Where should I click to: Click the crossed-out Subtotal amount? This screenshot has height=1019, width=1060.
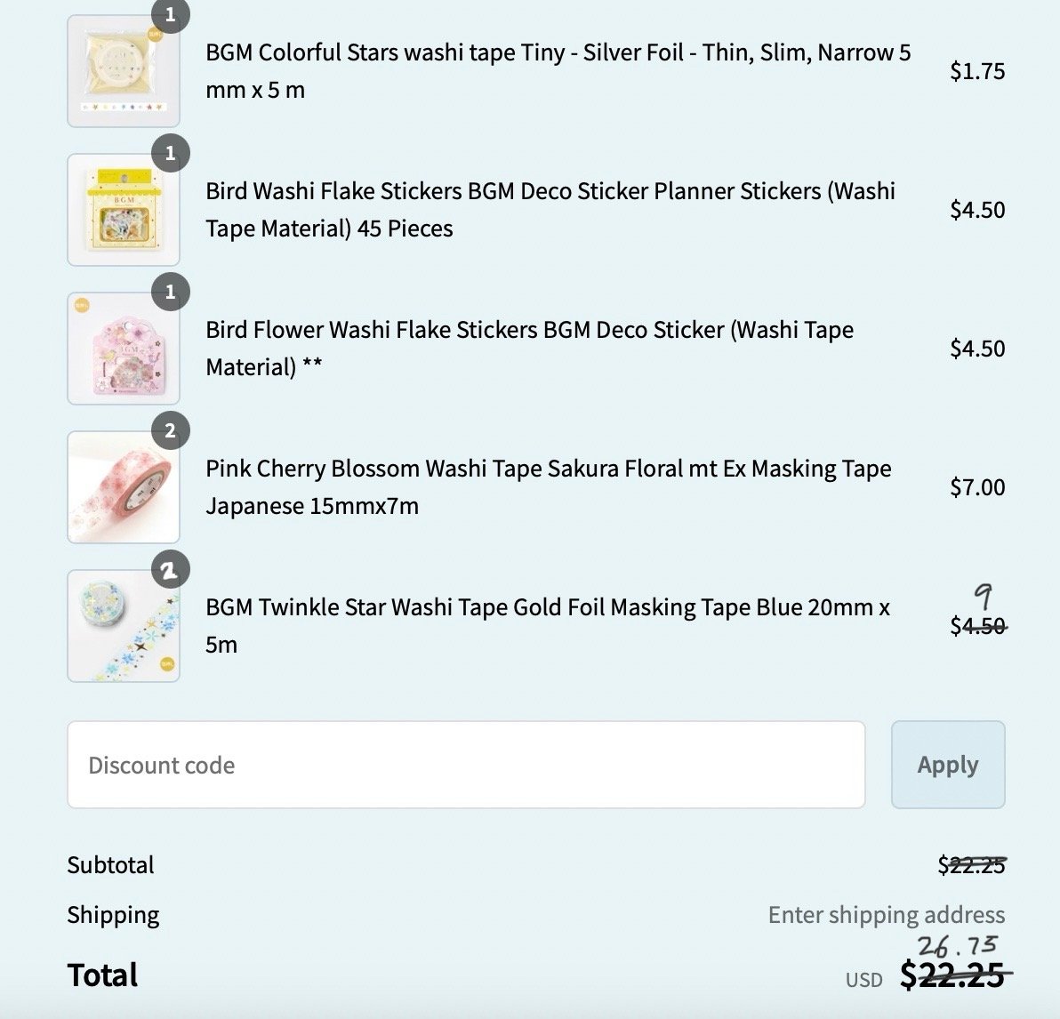971,865
